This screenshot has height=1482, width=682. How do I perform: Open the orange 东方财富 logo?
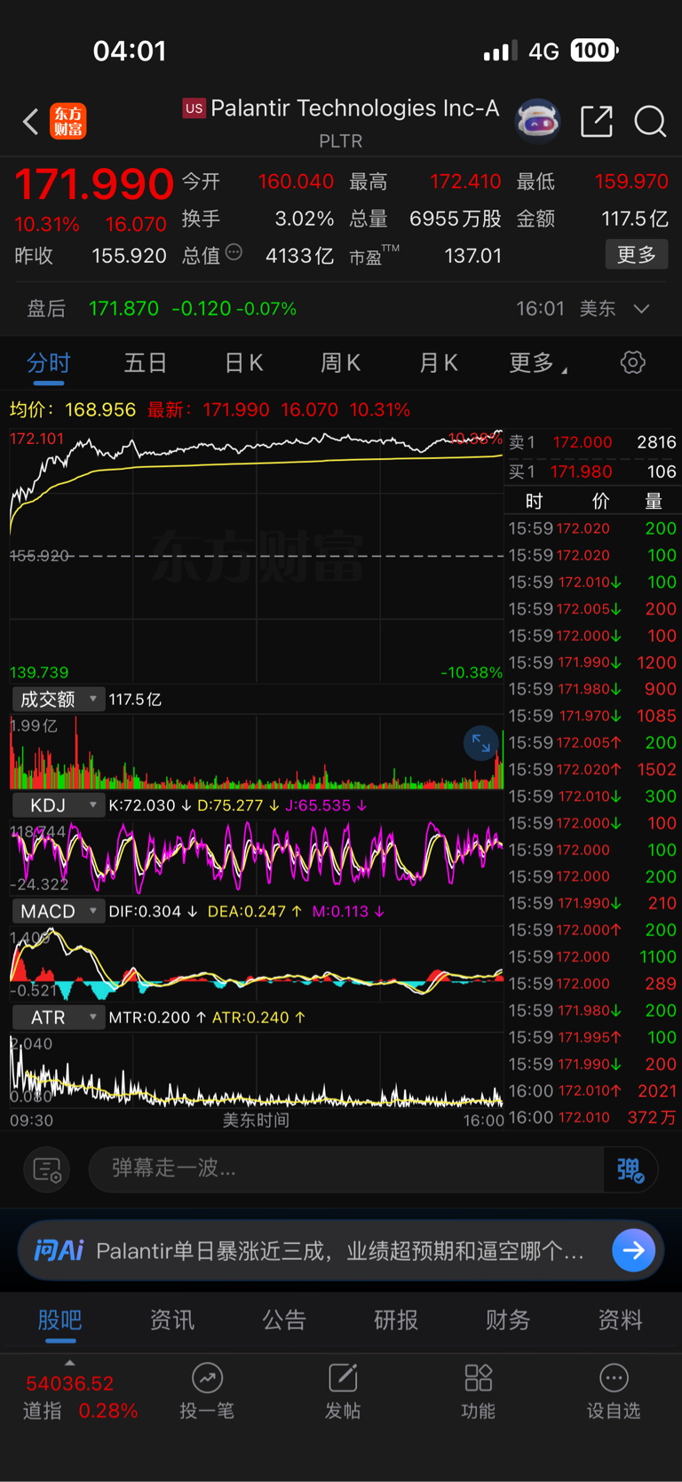tap(68, 122)
